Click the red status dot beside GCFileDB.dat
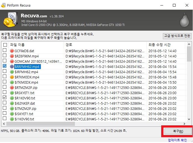The height and width of the screenshot is (143, 193). pyautogui.click(x=12, y=51)
